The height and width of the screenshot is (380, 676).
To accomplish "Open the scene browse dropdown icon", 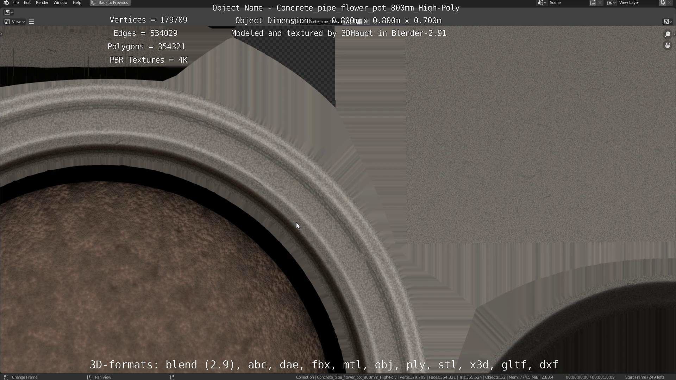I will [542, 3].
